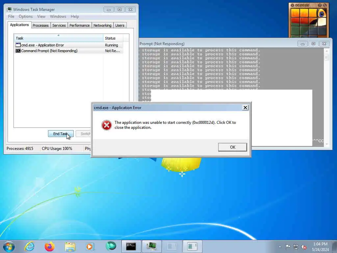
Task: Select the Command Prompt (Not Responding) task
Action: click(x=68, y=50)
